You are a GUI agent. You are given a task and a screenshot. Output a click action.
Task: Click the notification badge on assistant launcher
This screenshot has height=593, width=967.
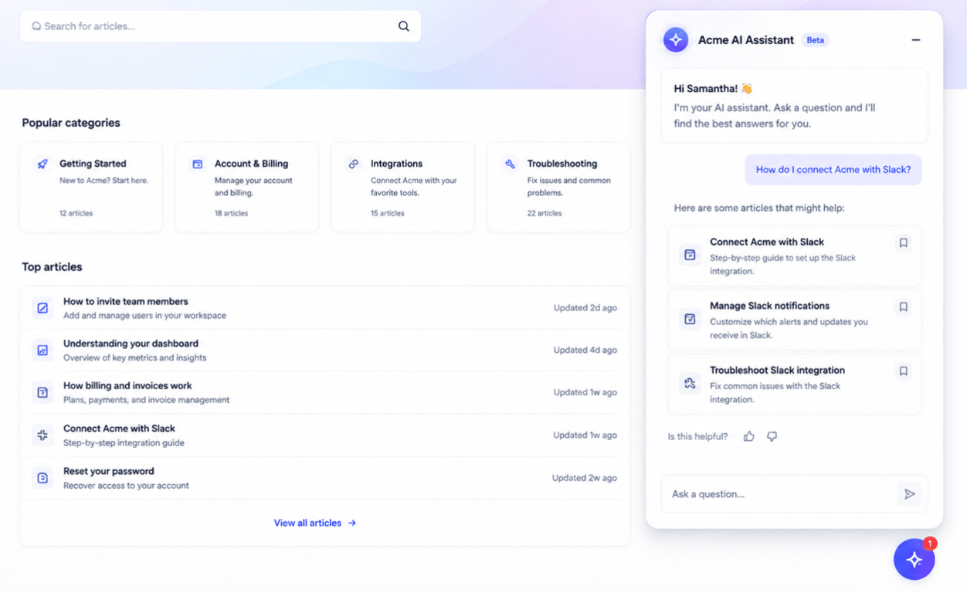pos(930,544)
